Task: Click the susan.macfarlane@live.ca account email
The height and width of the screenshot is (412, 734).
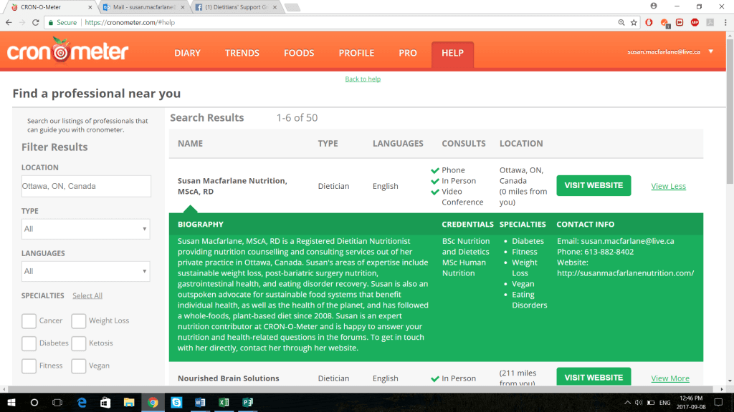Action: click(663, 51)
